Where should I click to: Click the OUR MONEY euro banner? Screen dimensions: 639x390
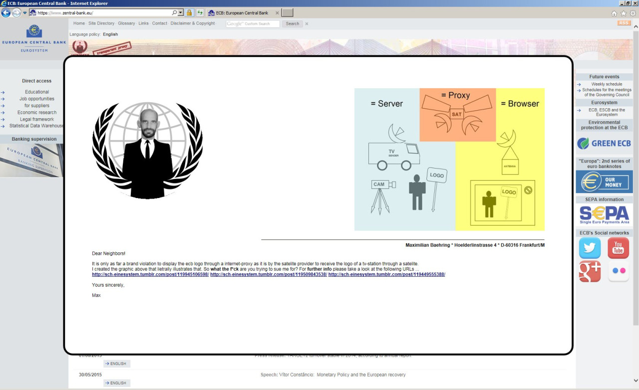click(604, 182)
